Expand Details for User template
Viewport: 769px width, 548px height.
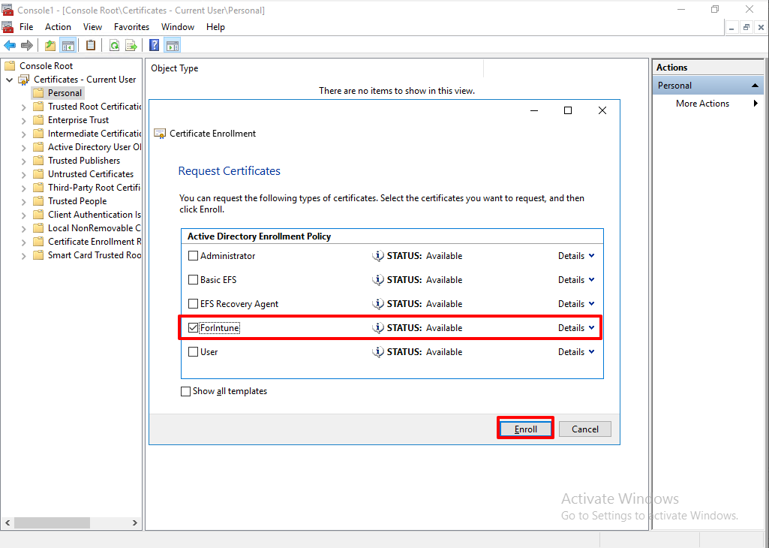576,352
